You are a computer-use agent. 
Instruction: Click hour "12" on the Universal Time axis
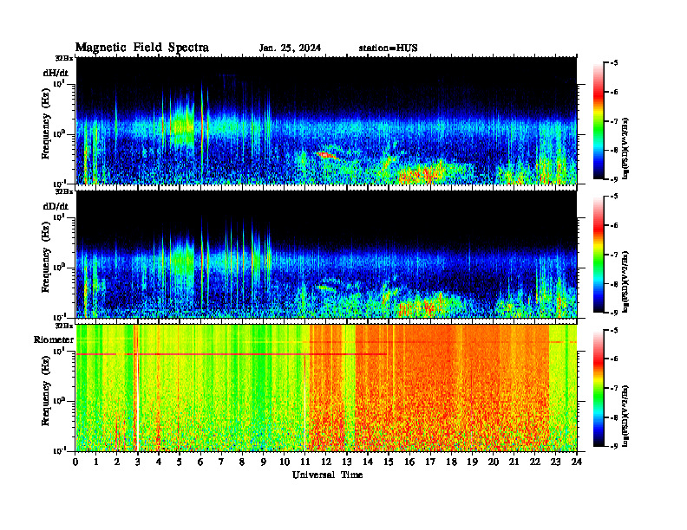(326, 462)
